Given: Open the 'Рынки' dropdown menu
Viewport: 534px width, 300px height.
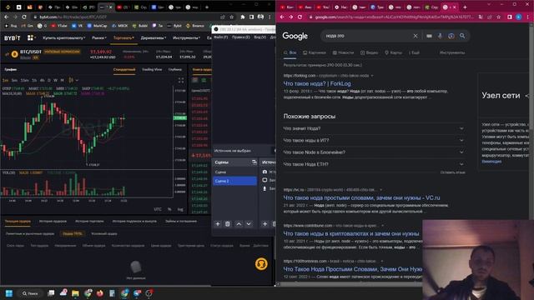Looking at the screenshot, I should (x=99, y=38).
